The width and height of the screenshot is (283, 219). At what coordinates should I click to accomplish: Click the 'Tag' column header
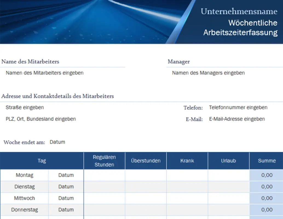click(x=42, y=161)
